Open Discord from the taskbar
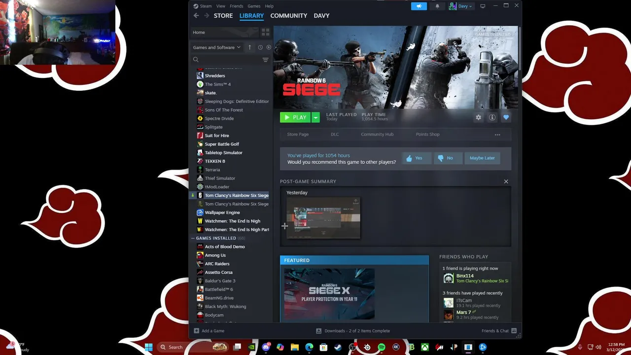The height and width of the screenshot is (355, 631). click(x=267, y=347)
